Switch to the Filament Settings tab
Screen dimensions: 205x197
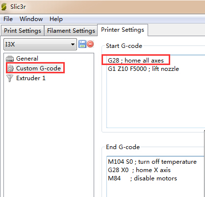click(71, 31)
